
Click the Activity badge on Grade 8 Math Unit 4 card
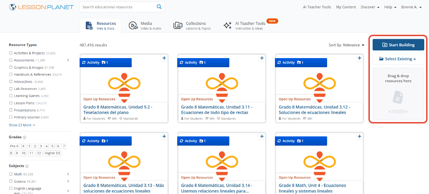click(x=301, y=141)
